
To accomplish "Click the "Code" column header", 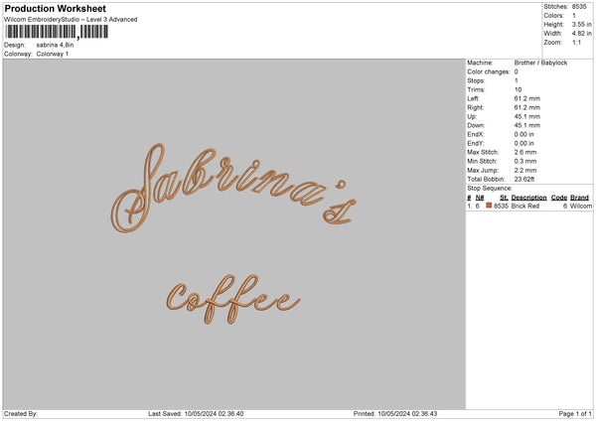I will pyautogui.click(x=558, y=198).
